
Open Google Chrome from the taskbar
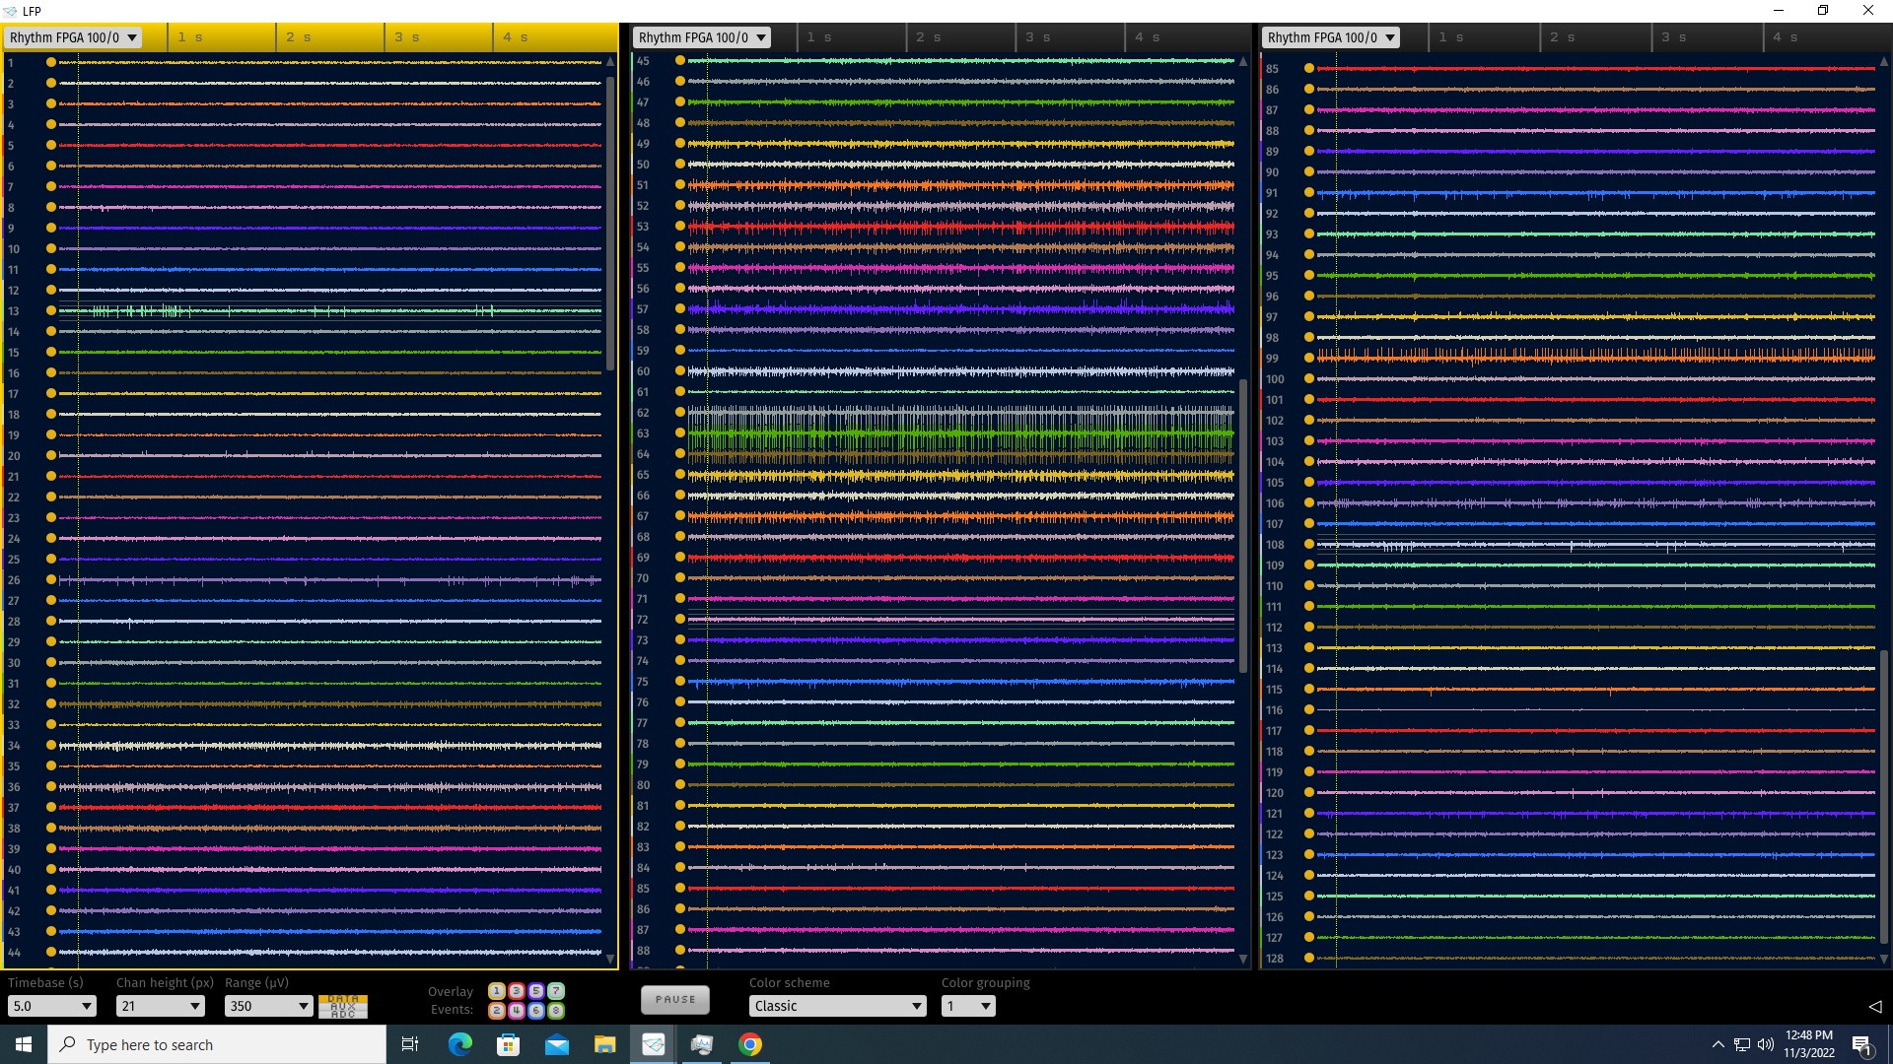750,1044
